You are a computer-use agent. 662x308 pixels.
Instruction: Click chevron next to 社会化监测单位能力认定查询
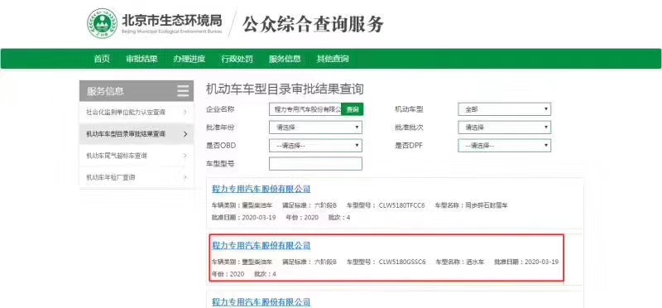[185, 113]
